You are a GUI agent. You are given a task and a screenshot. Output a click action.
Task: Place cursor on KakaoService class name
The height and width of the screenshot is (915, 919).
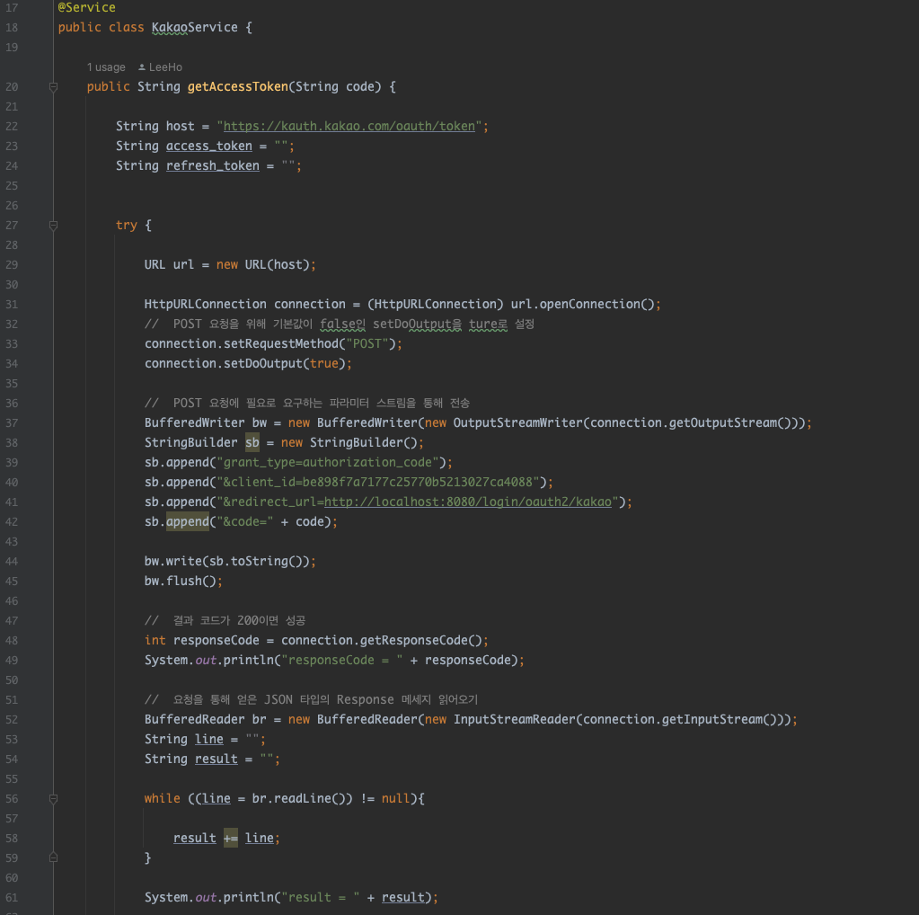[x=195, y=28]
